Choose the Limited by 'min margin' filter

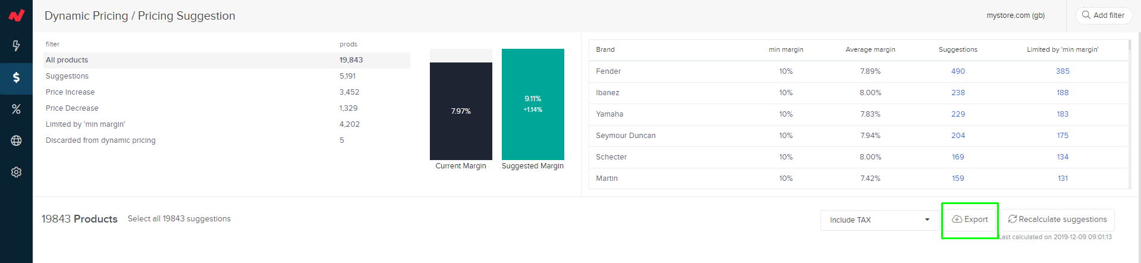pos(227,124)
